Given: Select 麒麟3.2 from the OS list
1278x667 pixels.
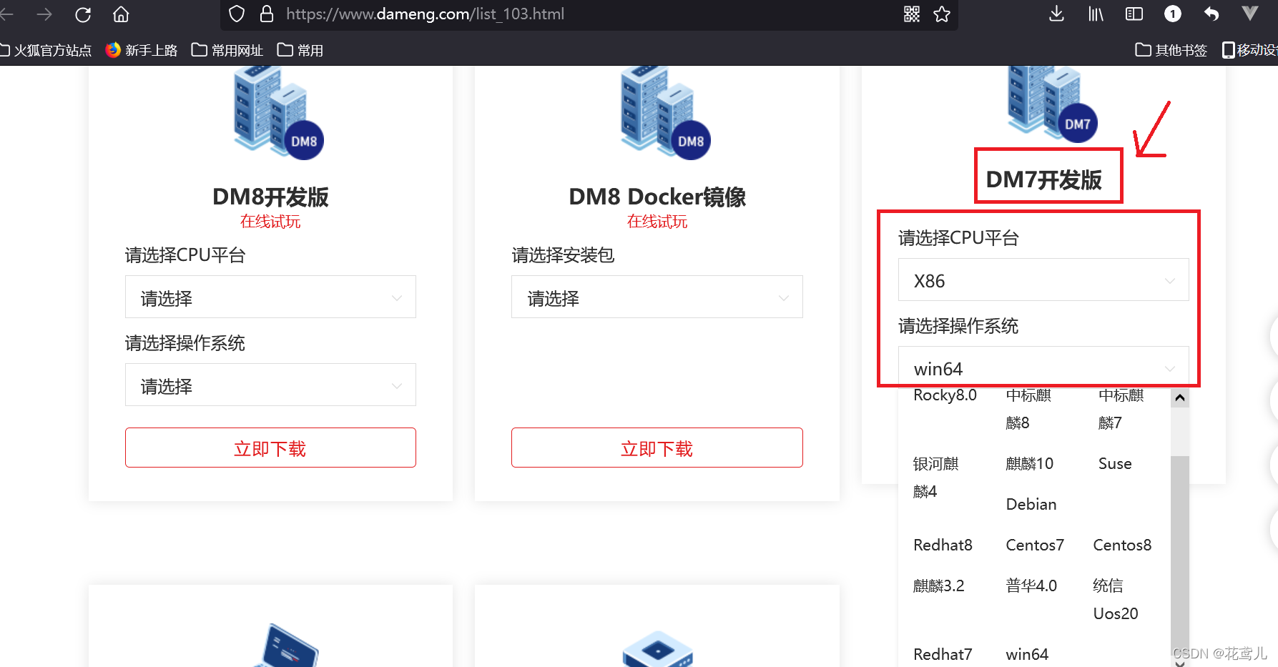Looking at the screenshot, I should coord(938,586).
